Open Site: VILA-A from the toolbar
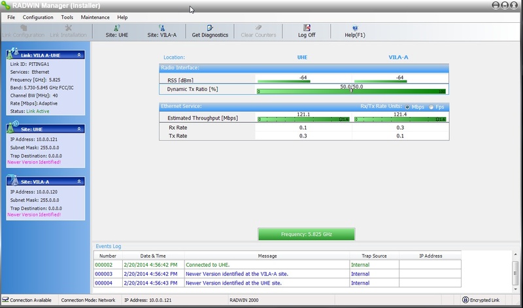 pyautogui.click(x=161, y=31)
